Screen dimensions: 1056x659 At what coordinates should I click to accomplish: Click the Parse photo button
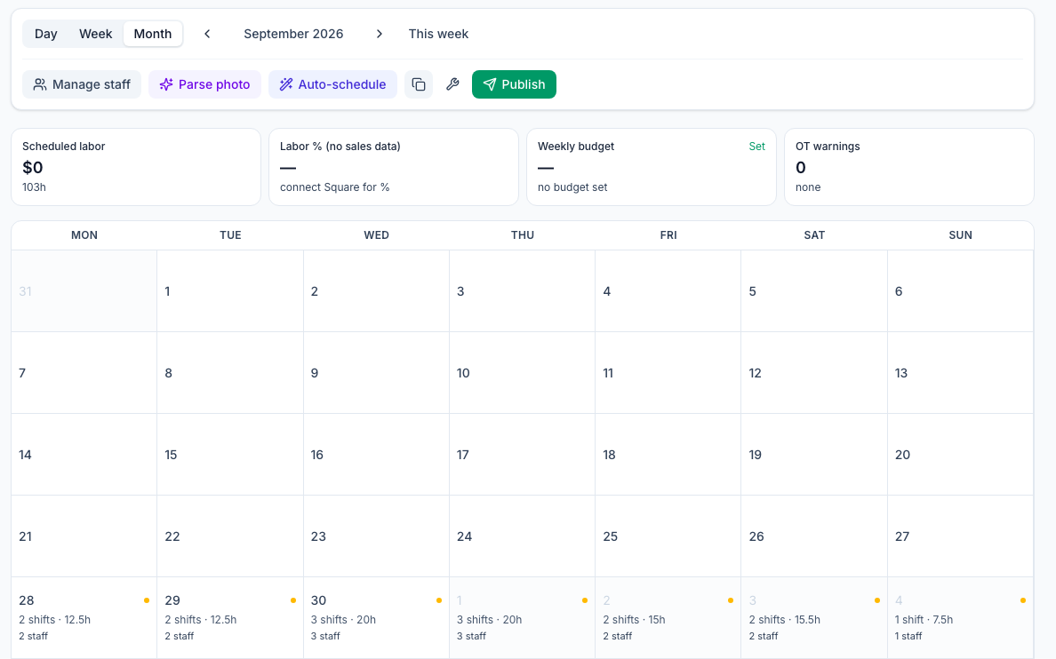tap(204, 84)
